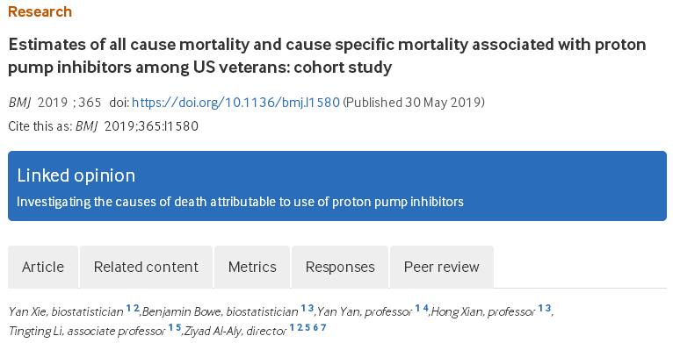The image size is (673, 343).
Task: Click affiliation 2 after Yan Xie
Action: click(136, 308)
